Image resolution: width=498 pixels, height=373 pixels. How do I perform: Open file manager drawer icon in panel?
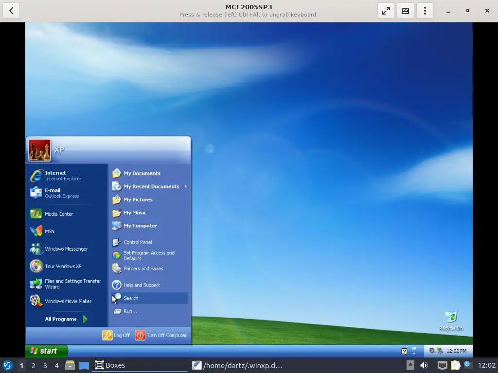coord(70,365)
